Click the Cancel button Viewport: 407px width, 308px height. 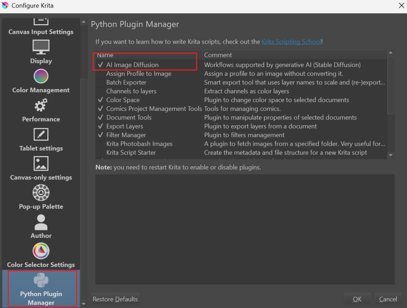[x=388, y=299]
